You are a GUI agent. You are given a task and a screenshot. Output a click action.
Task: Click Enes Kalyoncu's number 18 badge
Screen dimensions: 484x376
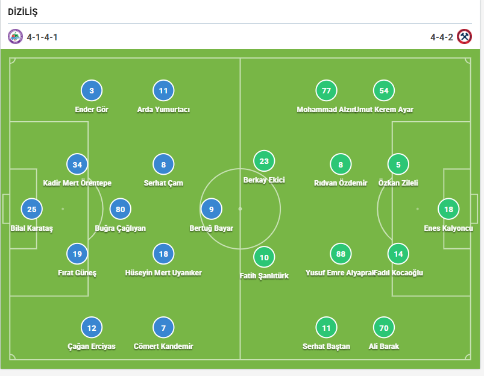tap(448, 209)
